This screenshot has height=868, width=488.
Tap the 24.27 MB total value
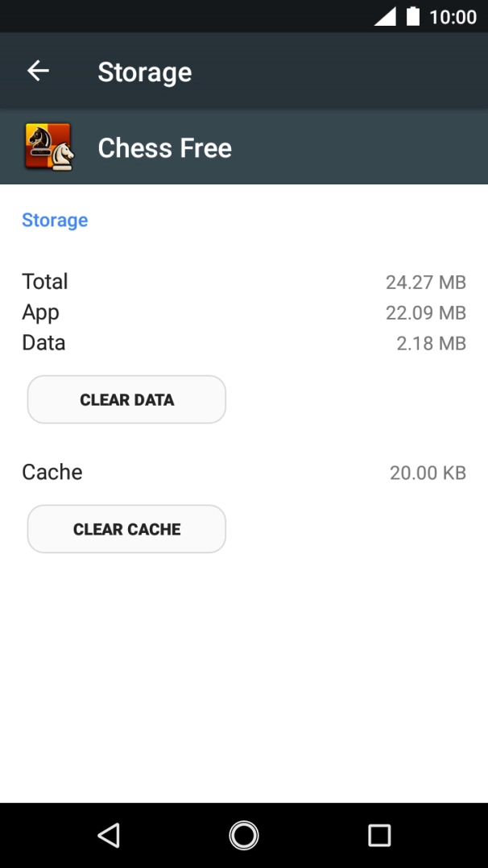pos(426,282)
